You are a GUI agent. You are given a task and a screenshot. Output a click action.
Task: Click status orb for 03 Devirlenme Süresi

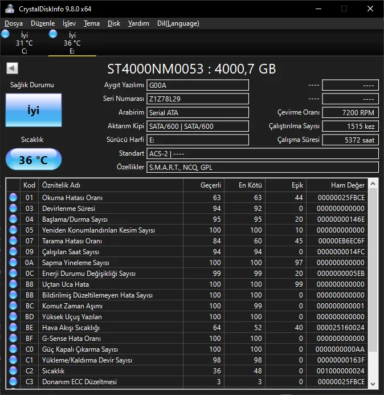[x=13, y=208]
